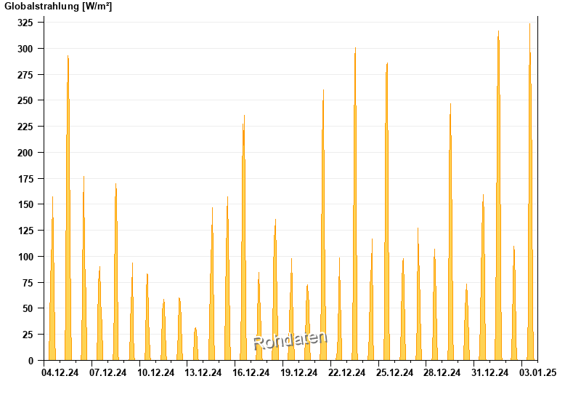The height and width of the screenshot is (400, 581).
Task: Click the 16.12.24 date label
Action: coord(251,373)
